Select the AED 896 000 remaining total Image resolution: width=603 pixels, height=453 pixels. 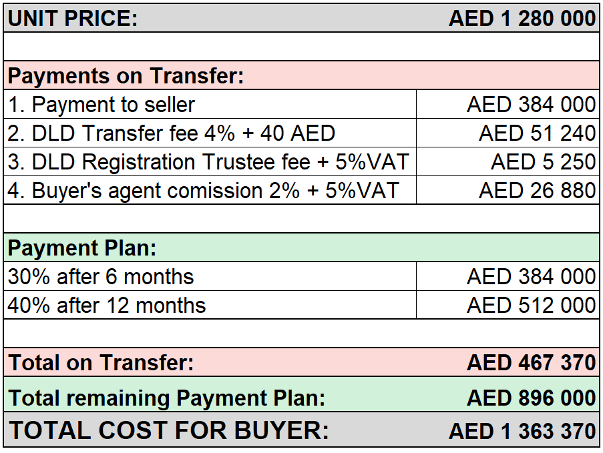click(532, 398)
